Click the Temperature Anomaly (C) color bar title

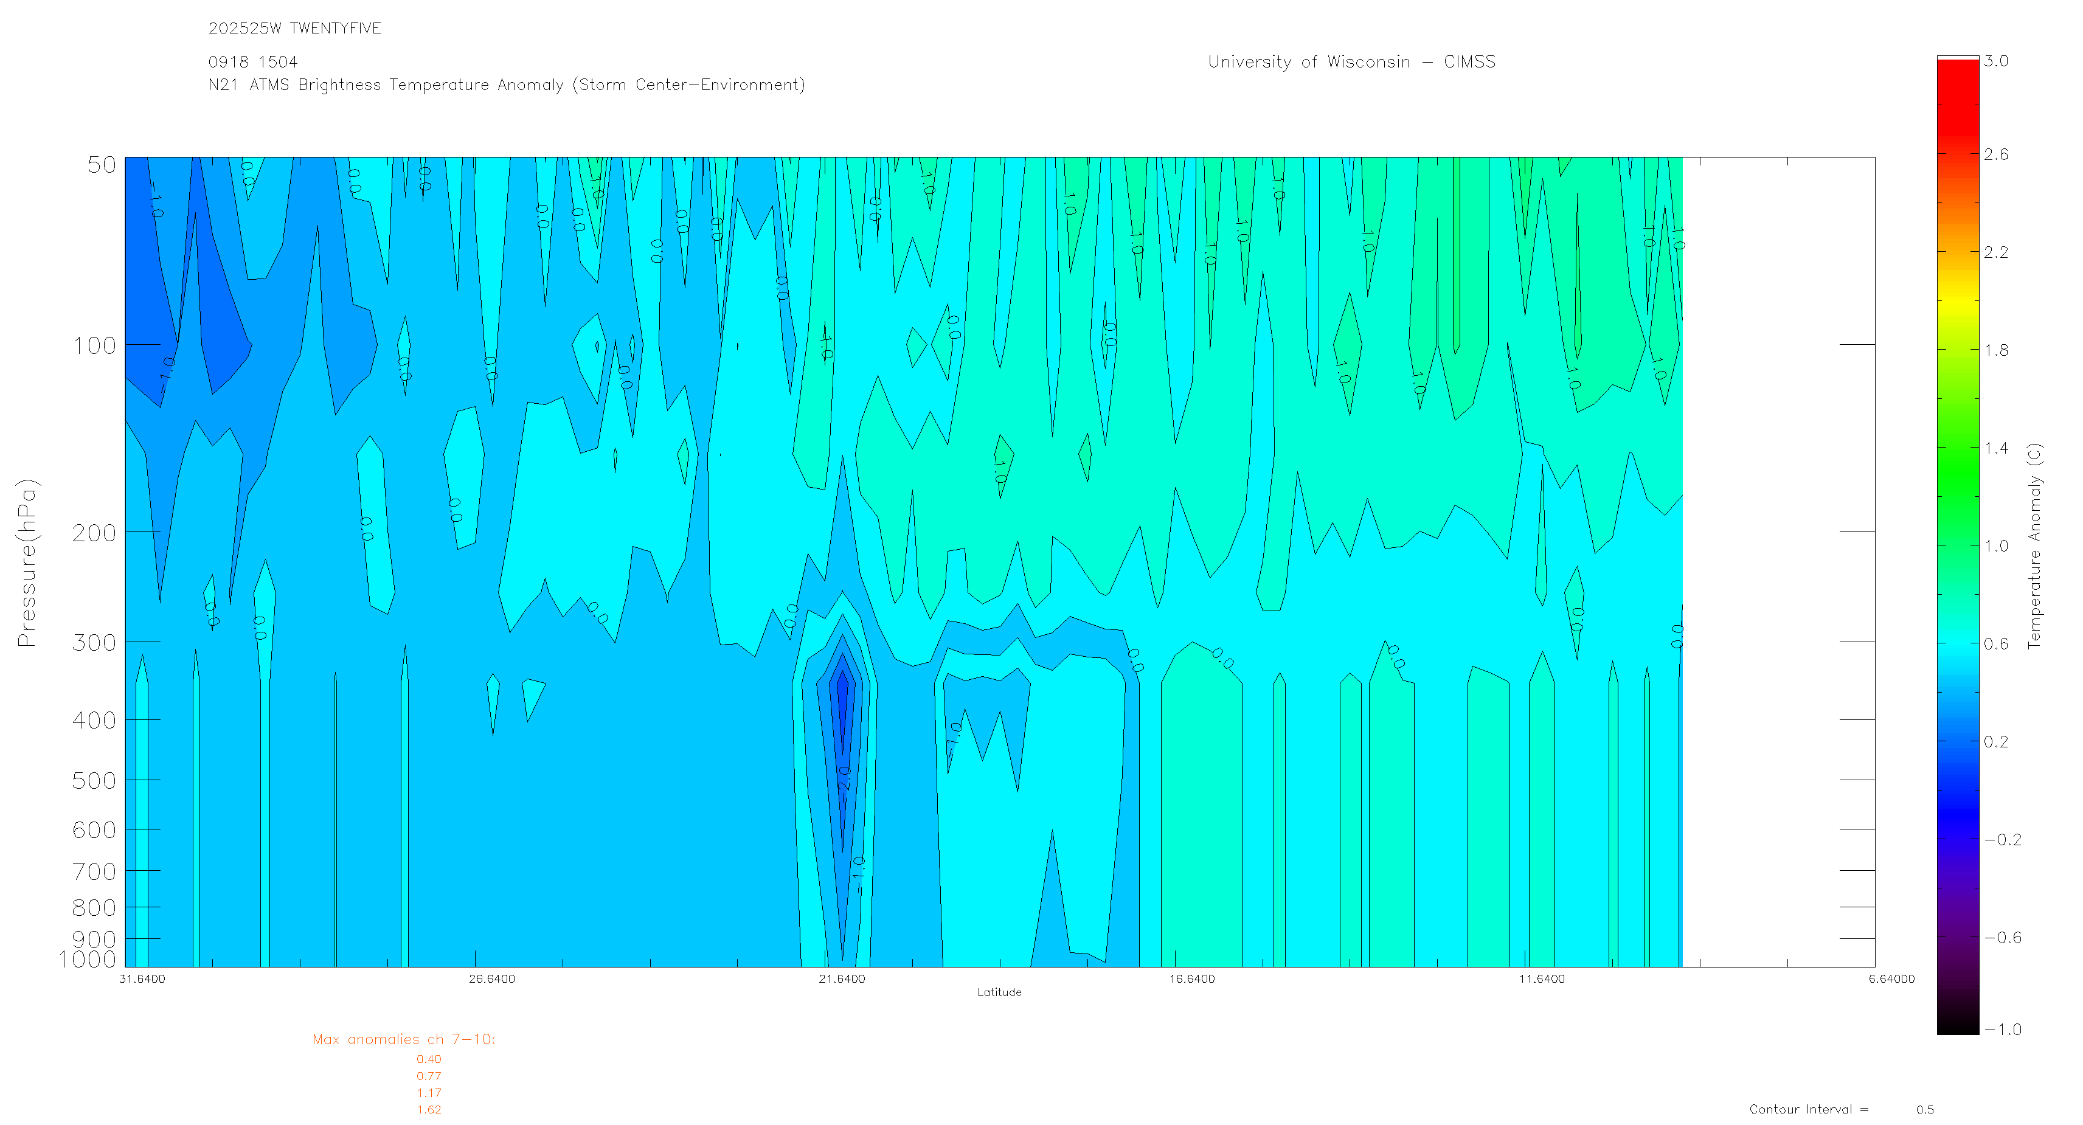click(x=2034, y=546)
